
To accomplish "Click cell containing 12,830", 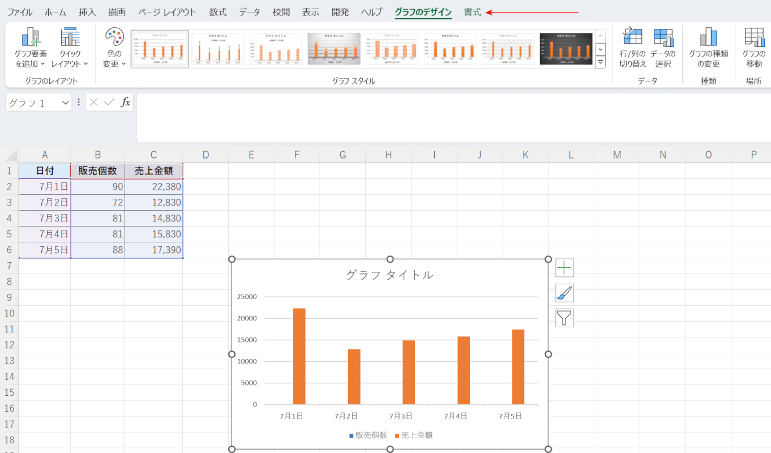I will (154, 203).
